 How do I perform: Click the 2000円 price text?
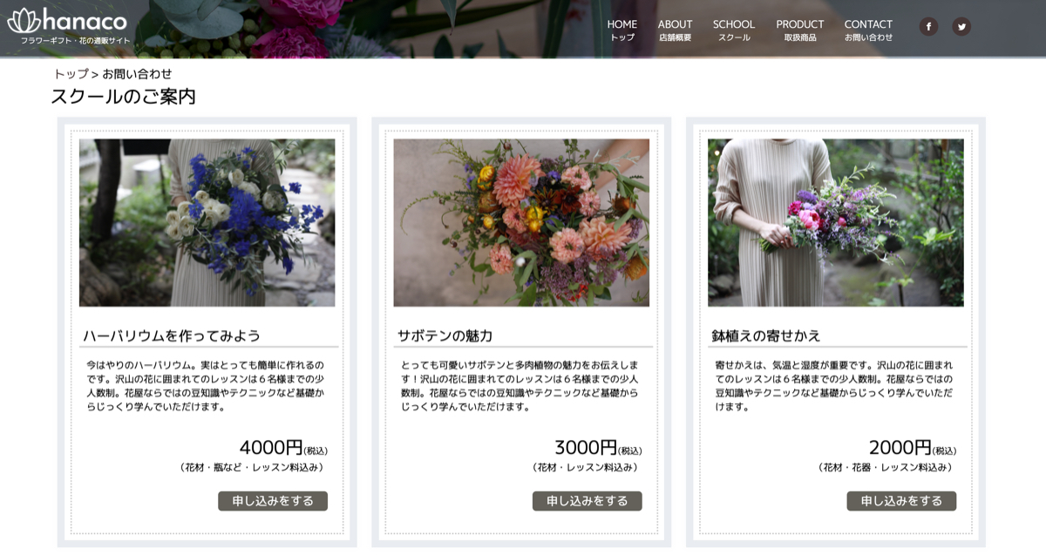(x=900, y=448)
